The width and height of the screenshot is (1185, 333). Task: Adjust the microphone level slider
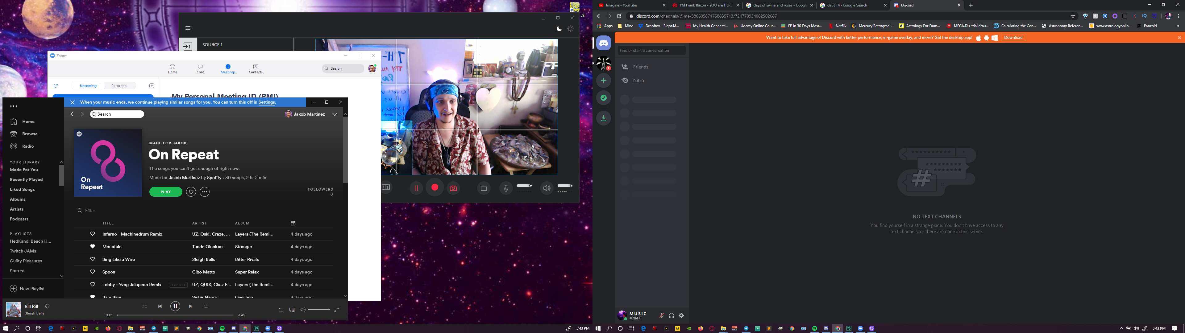pos(524,186)
